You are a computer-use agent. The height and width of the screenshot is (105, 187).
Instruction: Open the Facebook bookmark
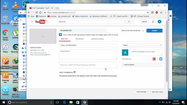[x=41, y=16]
